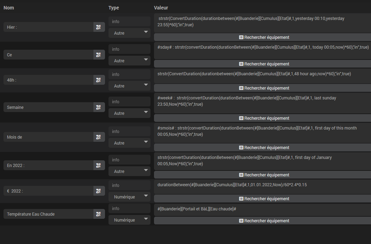Image resolution: width=371 pixels, height=244 pixels.
Task: Click the icon picker beside 'En 2022 :' name
Action: click(x=99, y=166)
